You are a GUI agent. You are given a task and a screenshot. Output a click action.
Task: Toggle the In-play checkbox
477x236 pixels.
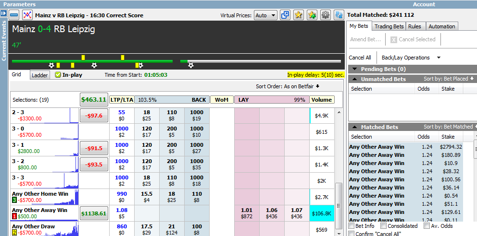58,75
